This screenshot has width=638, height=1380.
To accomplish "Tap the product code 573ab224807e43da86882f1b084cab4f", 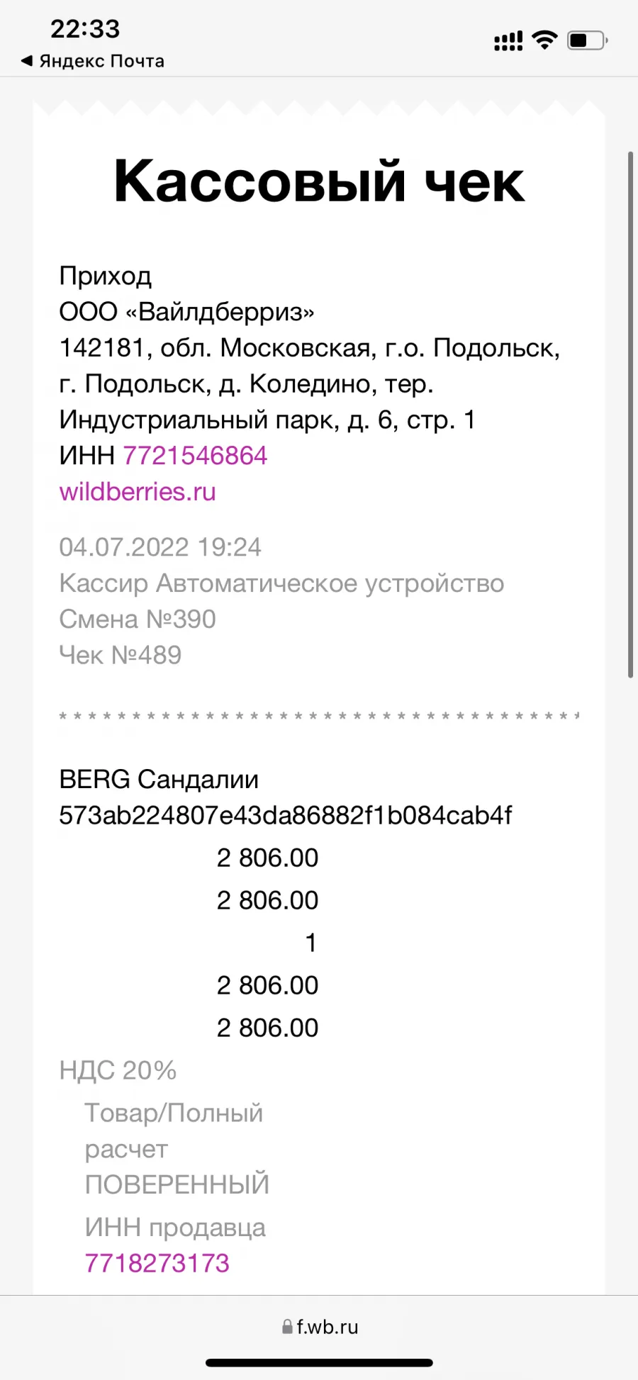I will (x=285, y=816).
